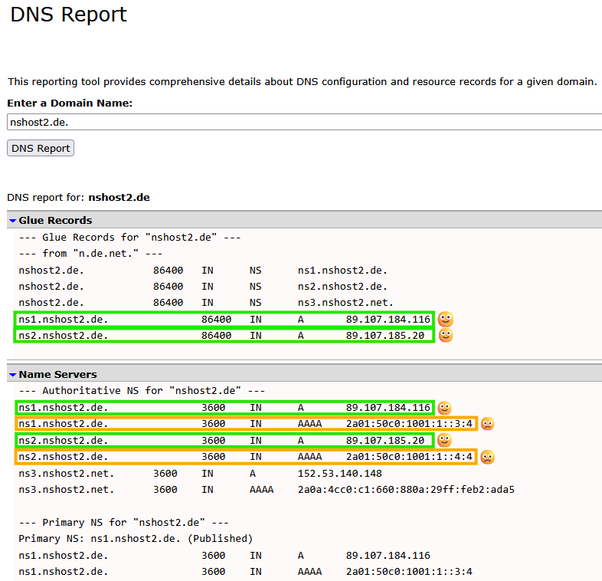Screen dimensions: 602x581
Task: Click the Primary NS published line
Action: (136, 539)
